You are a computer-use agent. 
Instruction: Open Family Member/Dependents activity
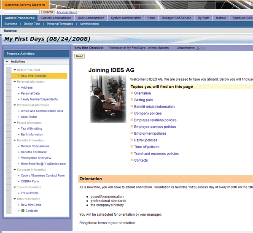click(x=39, y=99)
